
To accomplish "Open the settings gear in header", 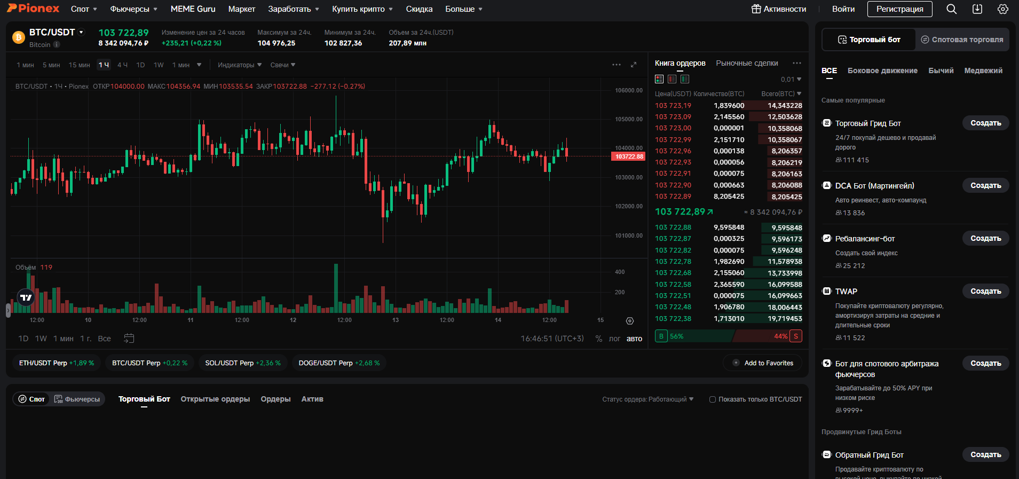I will (x=1003, y=9).
